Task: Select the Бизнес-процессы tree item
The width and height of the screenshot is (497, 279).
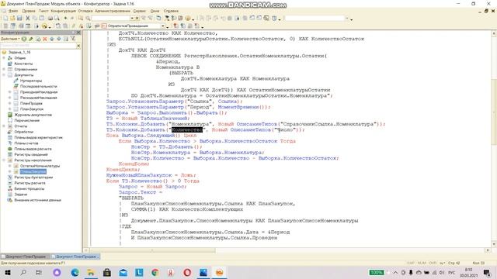Action: tap(30, 189)
